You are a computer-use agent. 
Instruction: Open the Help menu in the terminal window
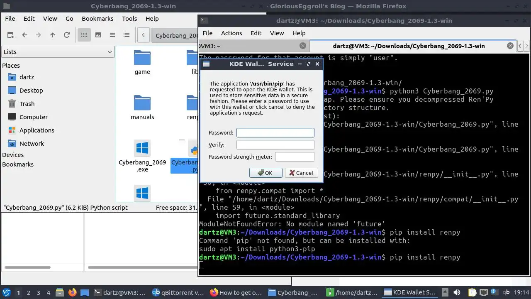point(299,33)
